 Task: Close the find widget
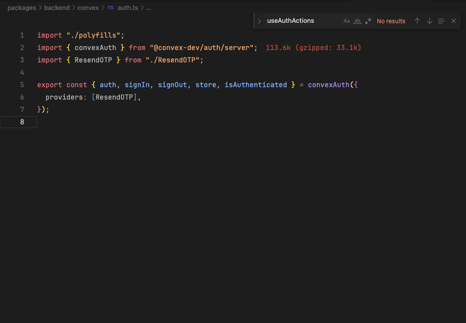pyautogui.click(x=454, y=21)
